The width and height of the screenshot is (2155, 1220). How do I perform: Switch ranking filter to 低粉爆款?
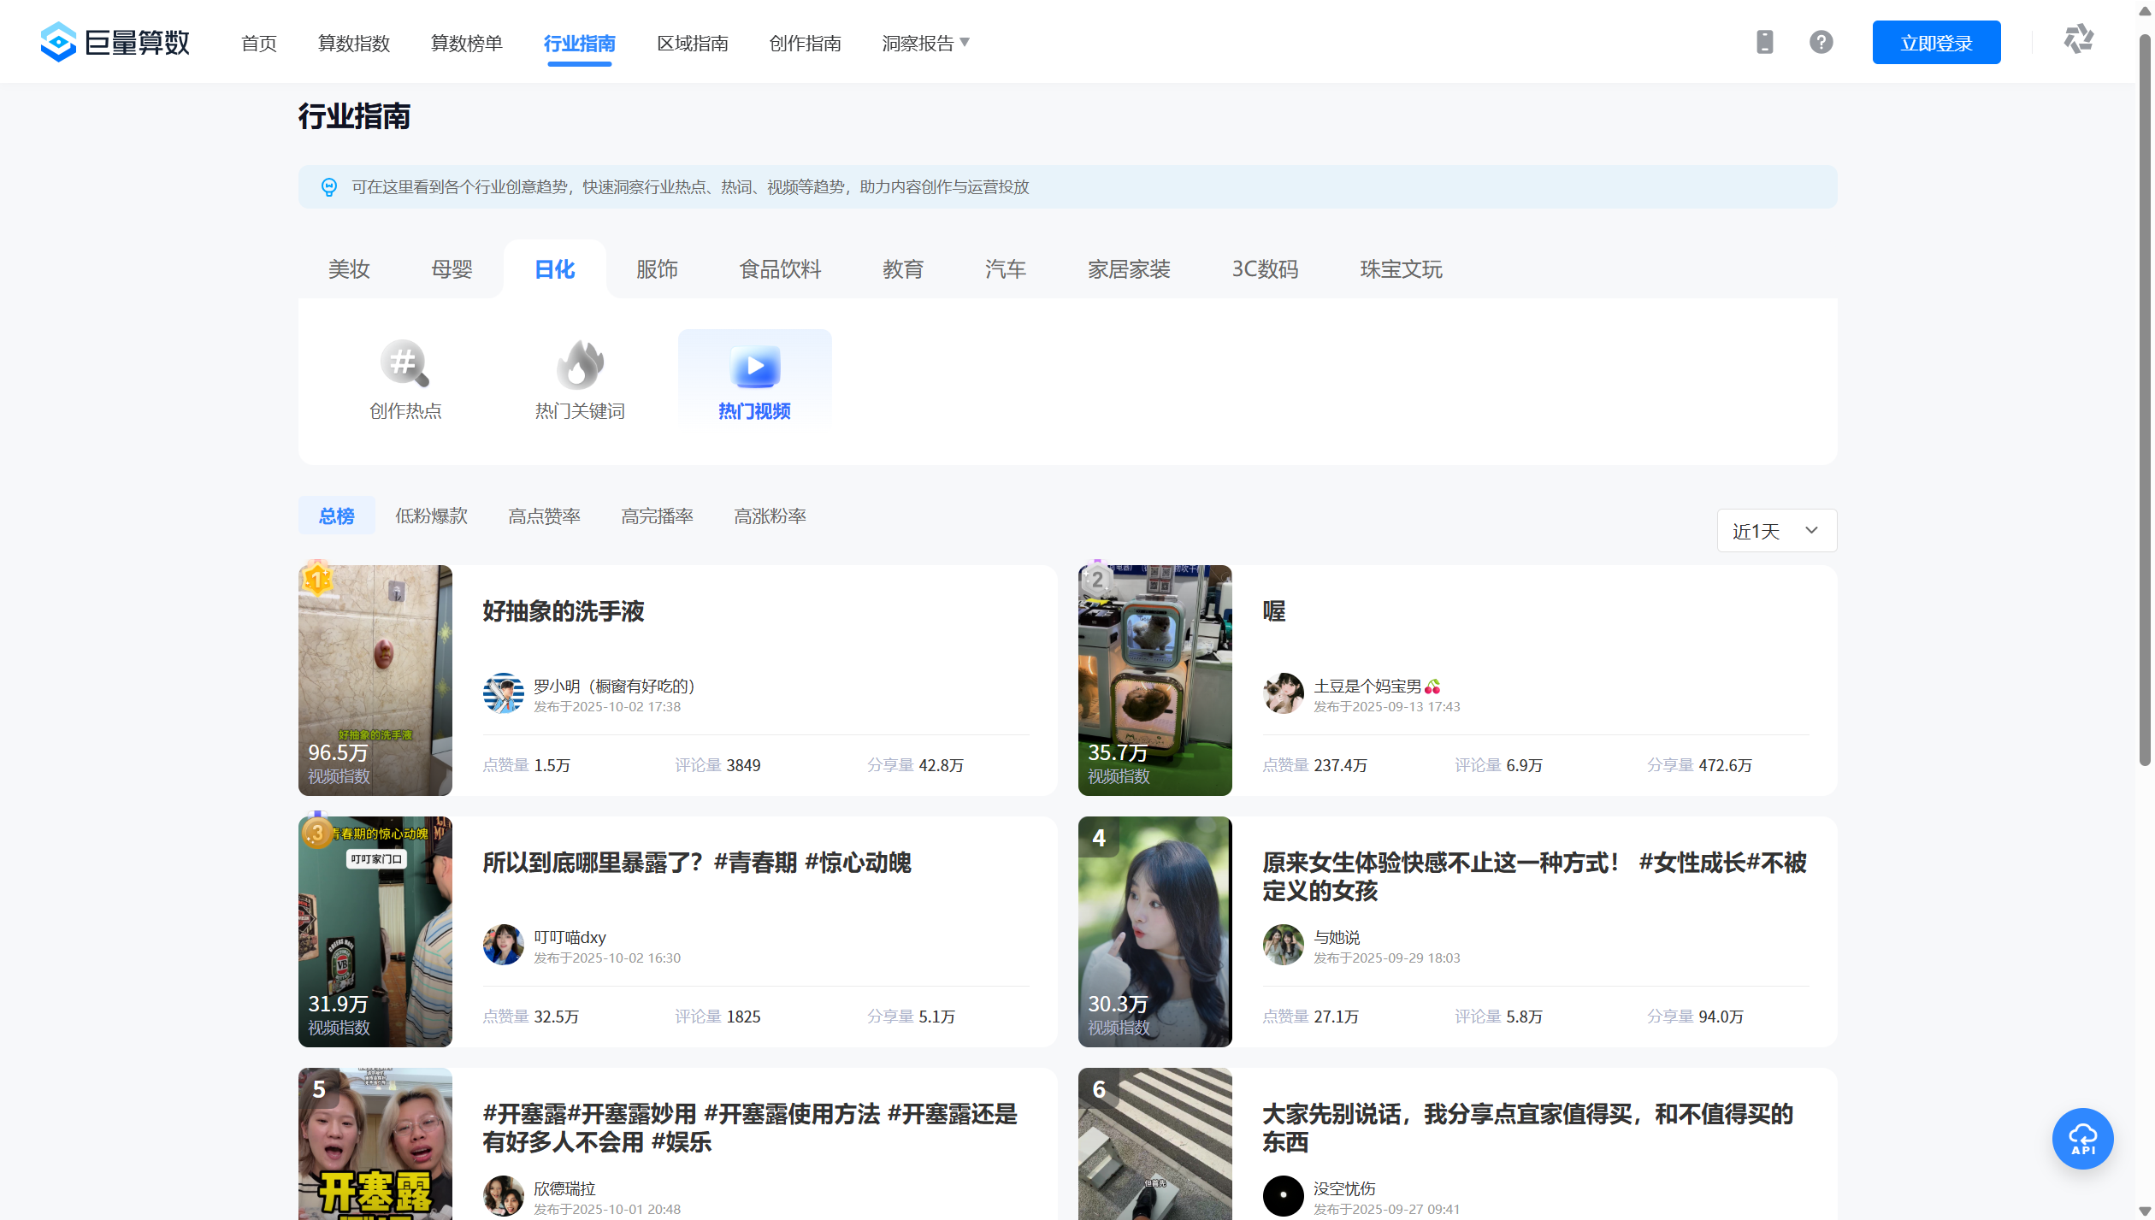click(x=431, y=516)
